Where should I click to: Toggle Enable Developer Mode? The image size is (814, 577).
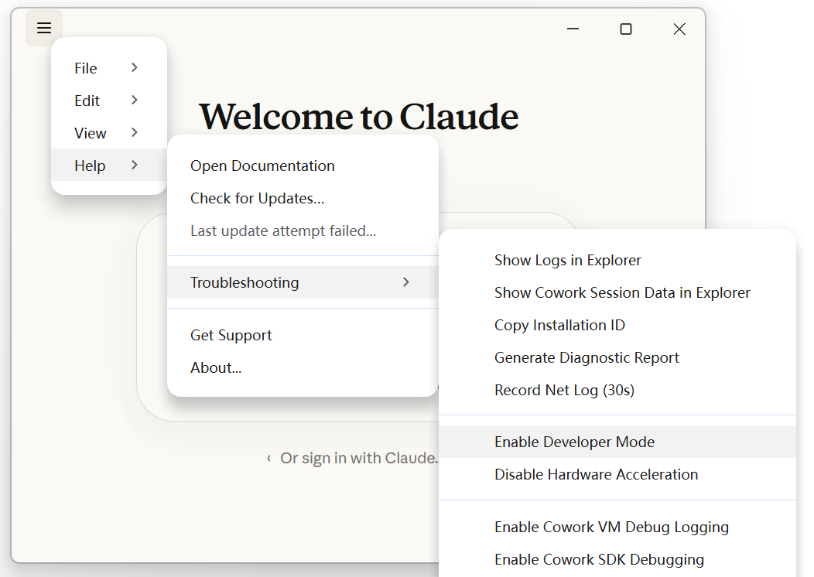pyautogui.click(x=617, y=442)
